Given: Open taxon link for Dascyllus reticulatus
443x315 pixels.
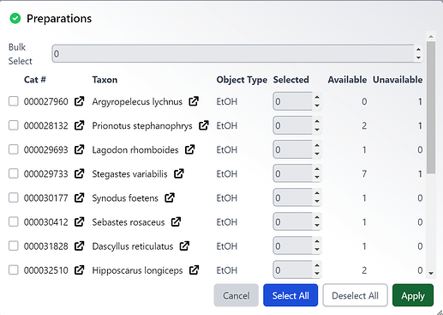Looking at the screenshot, I should [x=184, y=245].
